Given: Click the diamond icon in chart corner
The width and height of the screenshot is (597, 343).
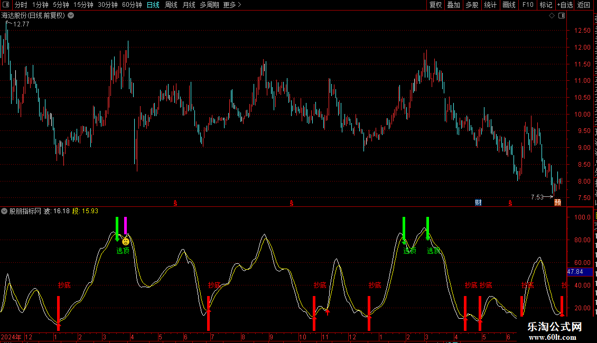Looking at the screenshot, I should tap(552, 16).
